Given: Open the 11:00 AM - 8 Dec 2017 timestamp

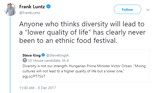Looking at the screenshot, I should [x=38, y=88].
